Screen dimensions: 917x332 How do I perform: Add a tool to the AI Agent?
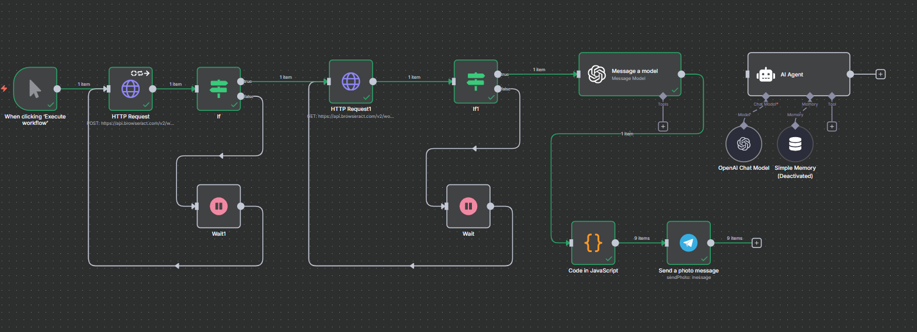point(832,127)
